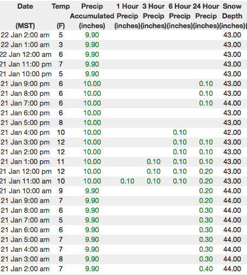Click the 42.00 snow depth value
Screen dimensions: 247x275
pos(232,133)
